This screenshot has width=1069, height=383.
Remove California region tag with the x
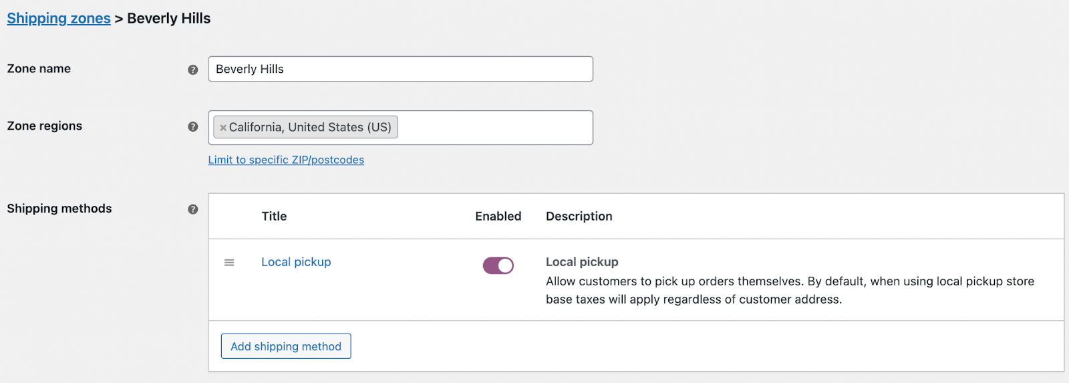[x=223, y=128]
